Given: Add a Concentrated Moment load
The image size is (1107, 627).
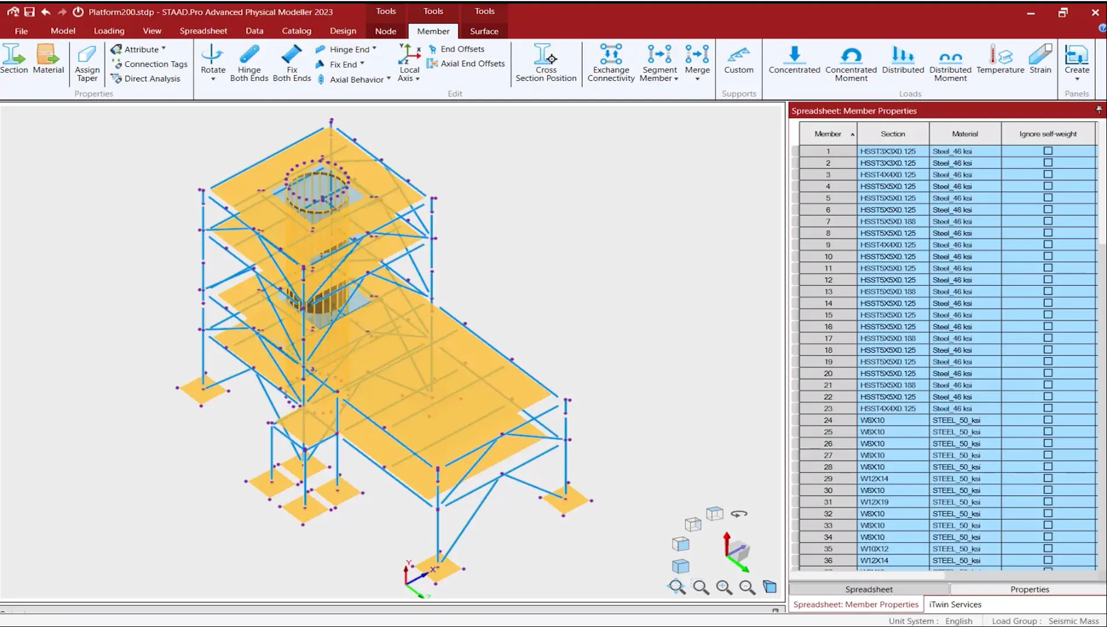Looking at the screenshot, I should point(851,63).
